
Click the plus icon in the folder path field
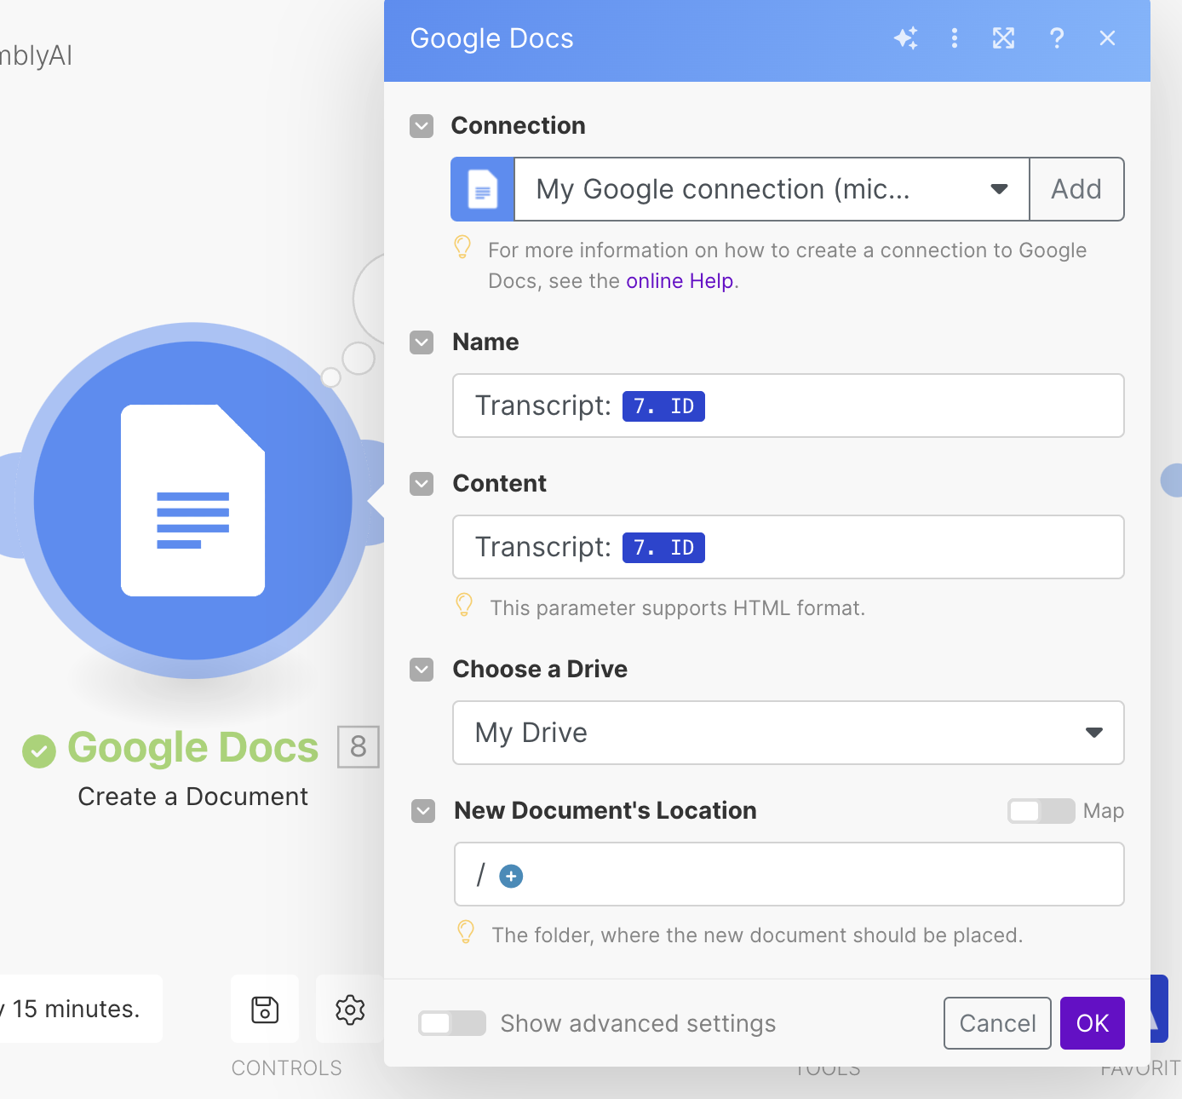(x=511, y=875)
